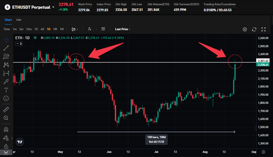
Task: Click the 2,301.62 horizontal line price label
Action: pyautogui.click(x=263, y=61)
